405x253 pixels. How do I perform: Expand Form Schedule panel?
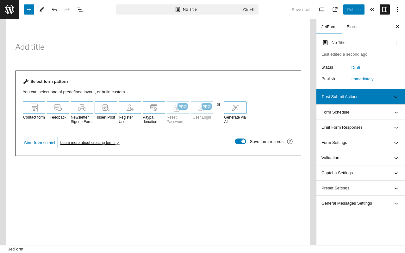coord(361,112)
